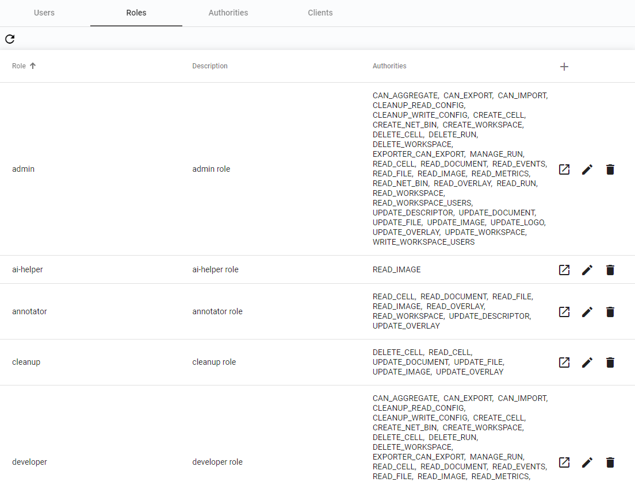Viewport: 635px width, 482px height.
Task: Open the ai-helper role details
Action: pyautogui.click(x=564, y=270)
